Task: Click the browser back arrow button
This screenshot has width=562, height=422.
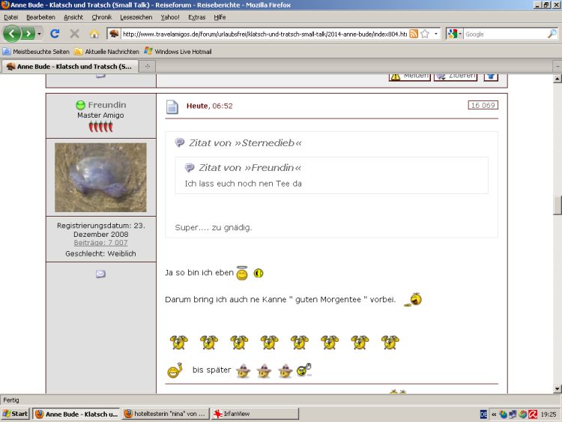Action: [12, 34]
